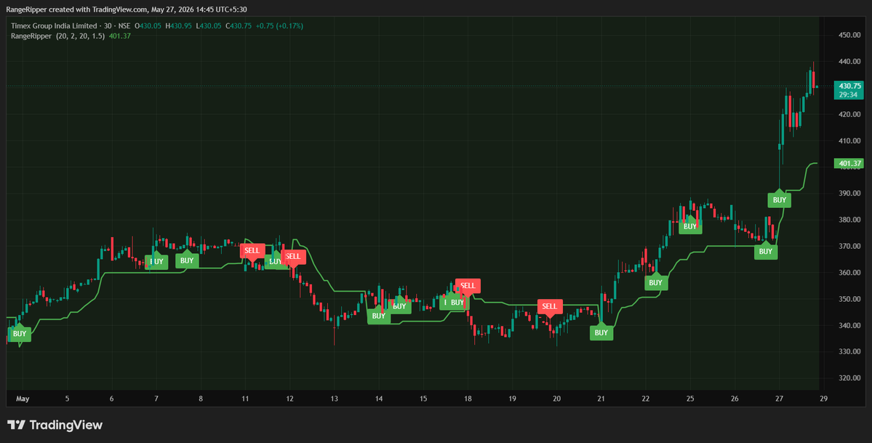Click the 420.00 price axis label
Image resolution: width=872 pixels, height=443 pixels.
[849, 115]
